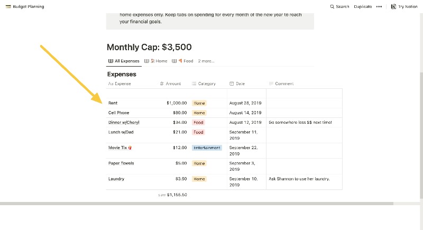This screenshot has height=230, width=423.
Task: Open the Dinner w/Cheryl expense
Action: [x=124, y=123]
